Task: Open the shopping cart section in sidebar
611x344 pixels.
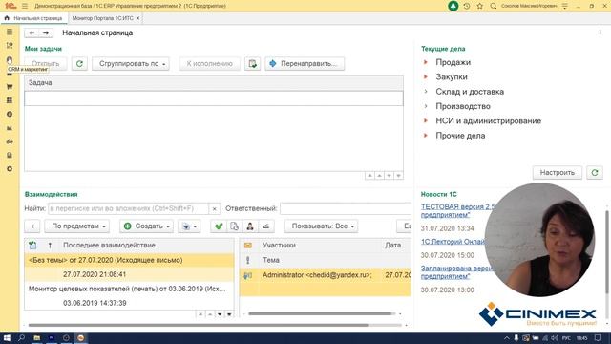Action: [x=10, y=87]
